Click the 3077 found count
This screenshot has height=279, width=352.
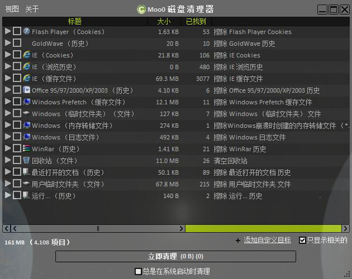[x=203, y=79]
